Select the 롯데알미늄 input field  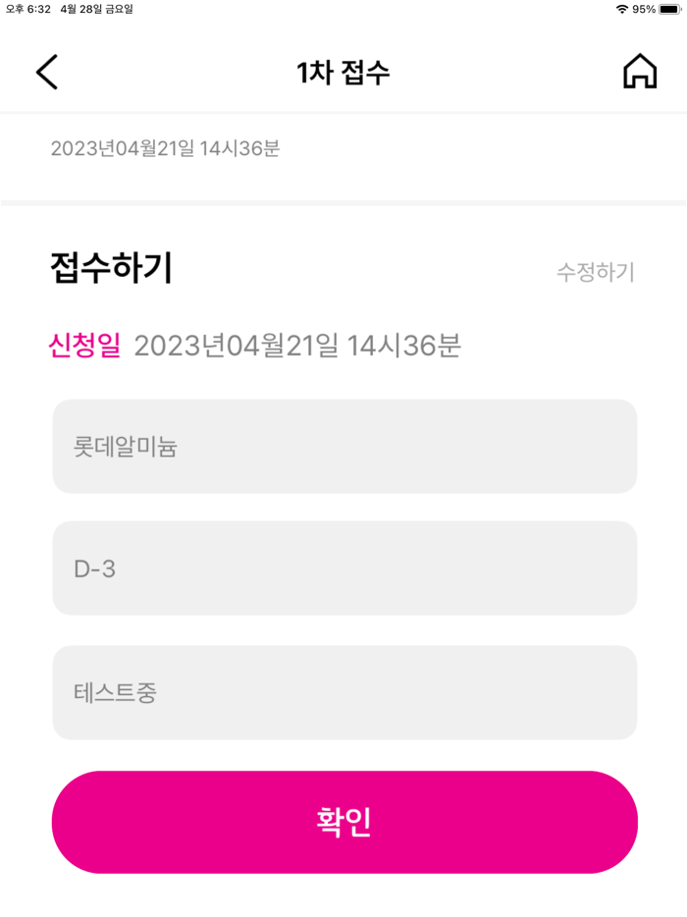point(343,446)
